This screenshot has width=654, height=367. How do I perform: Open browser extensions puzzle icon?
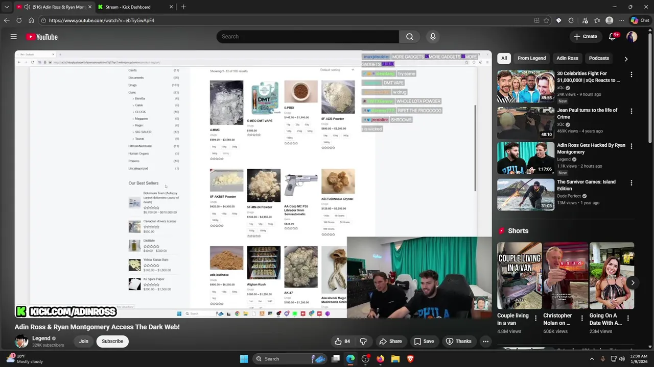click(571, 20)
